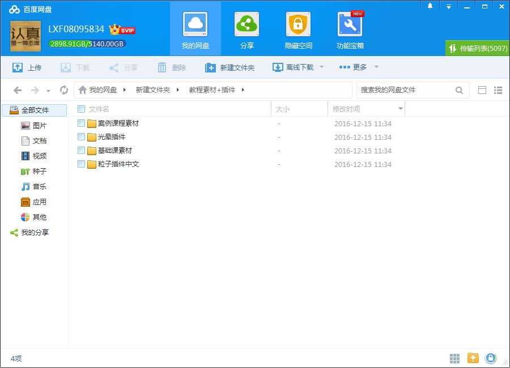Expand the 离线下载 dropdown arrow
This screenshot has width=510, height=368.
pos(321,67)
